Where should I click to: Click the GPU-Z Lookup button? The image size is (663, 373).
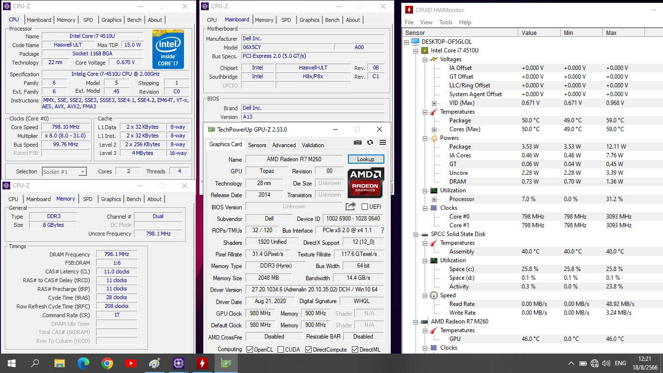click(366, 159)
